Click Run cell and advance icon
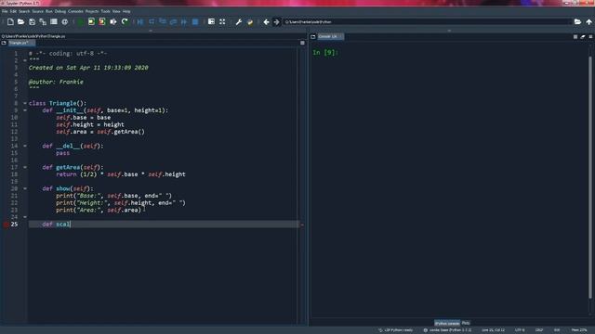Image resolution: width=595 pixels, height=334 pixels. (x=102, y=22)
